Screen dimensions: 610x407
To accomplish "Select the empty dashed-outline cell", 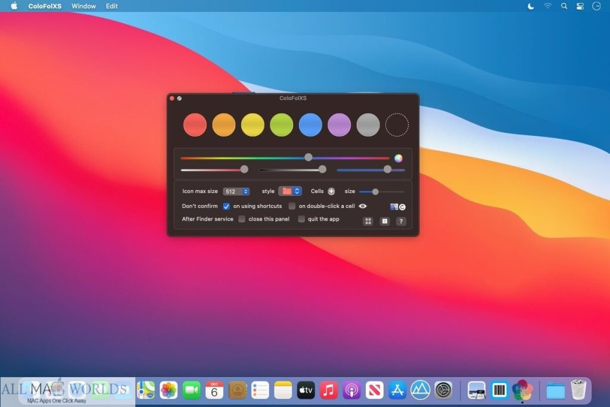I will (x=397, y=125).
